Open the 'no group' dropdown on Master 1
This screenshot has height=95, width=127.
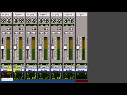click(x=81, y=15)
